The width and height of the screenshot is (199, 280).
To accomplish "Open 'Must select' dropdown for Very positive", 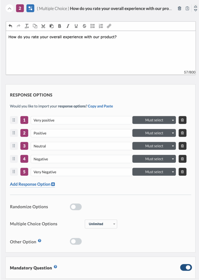I will click(154, 120).
